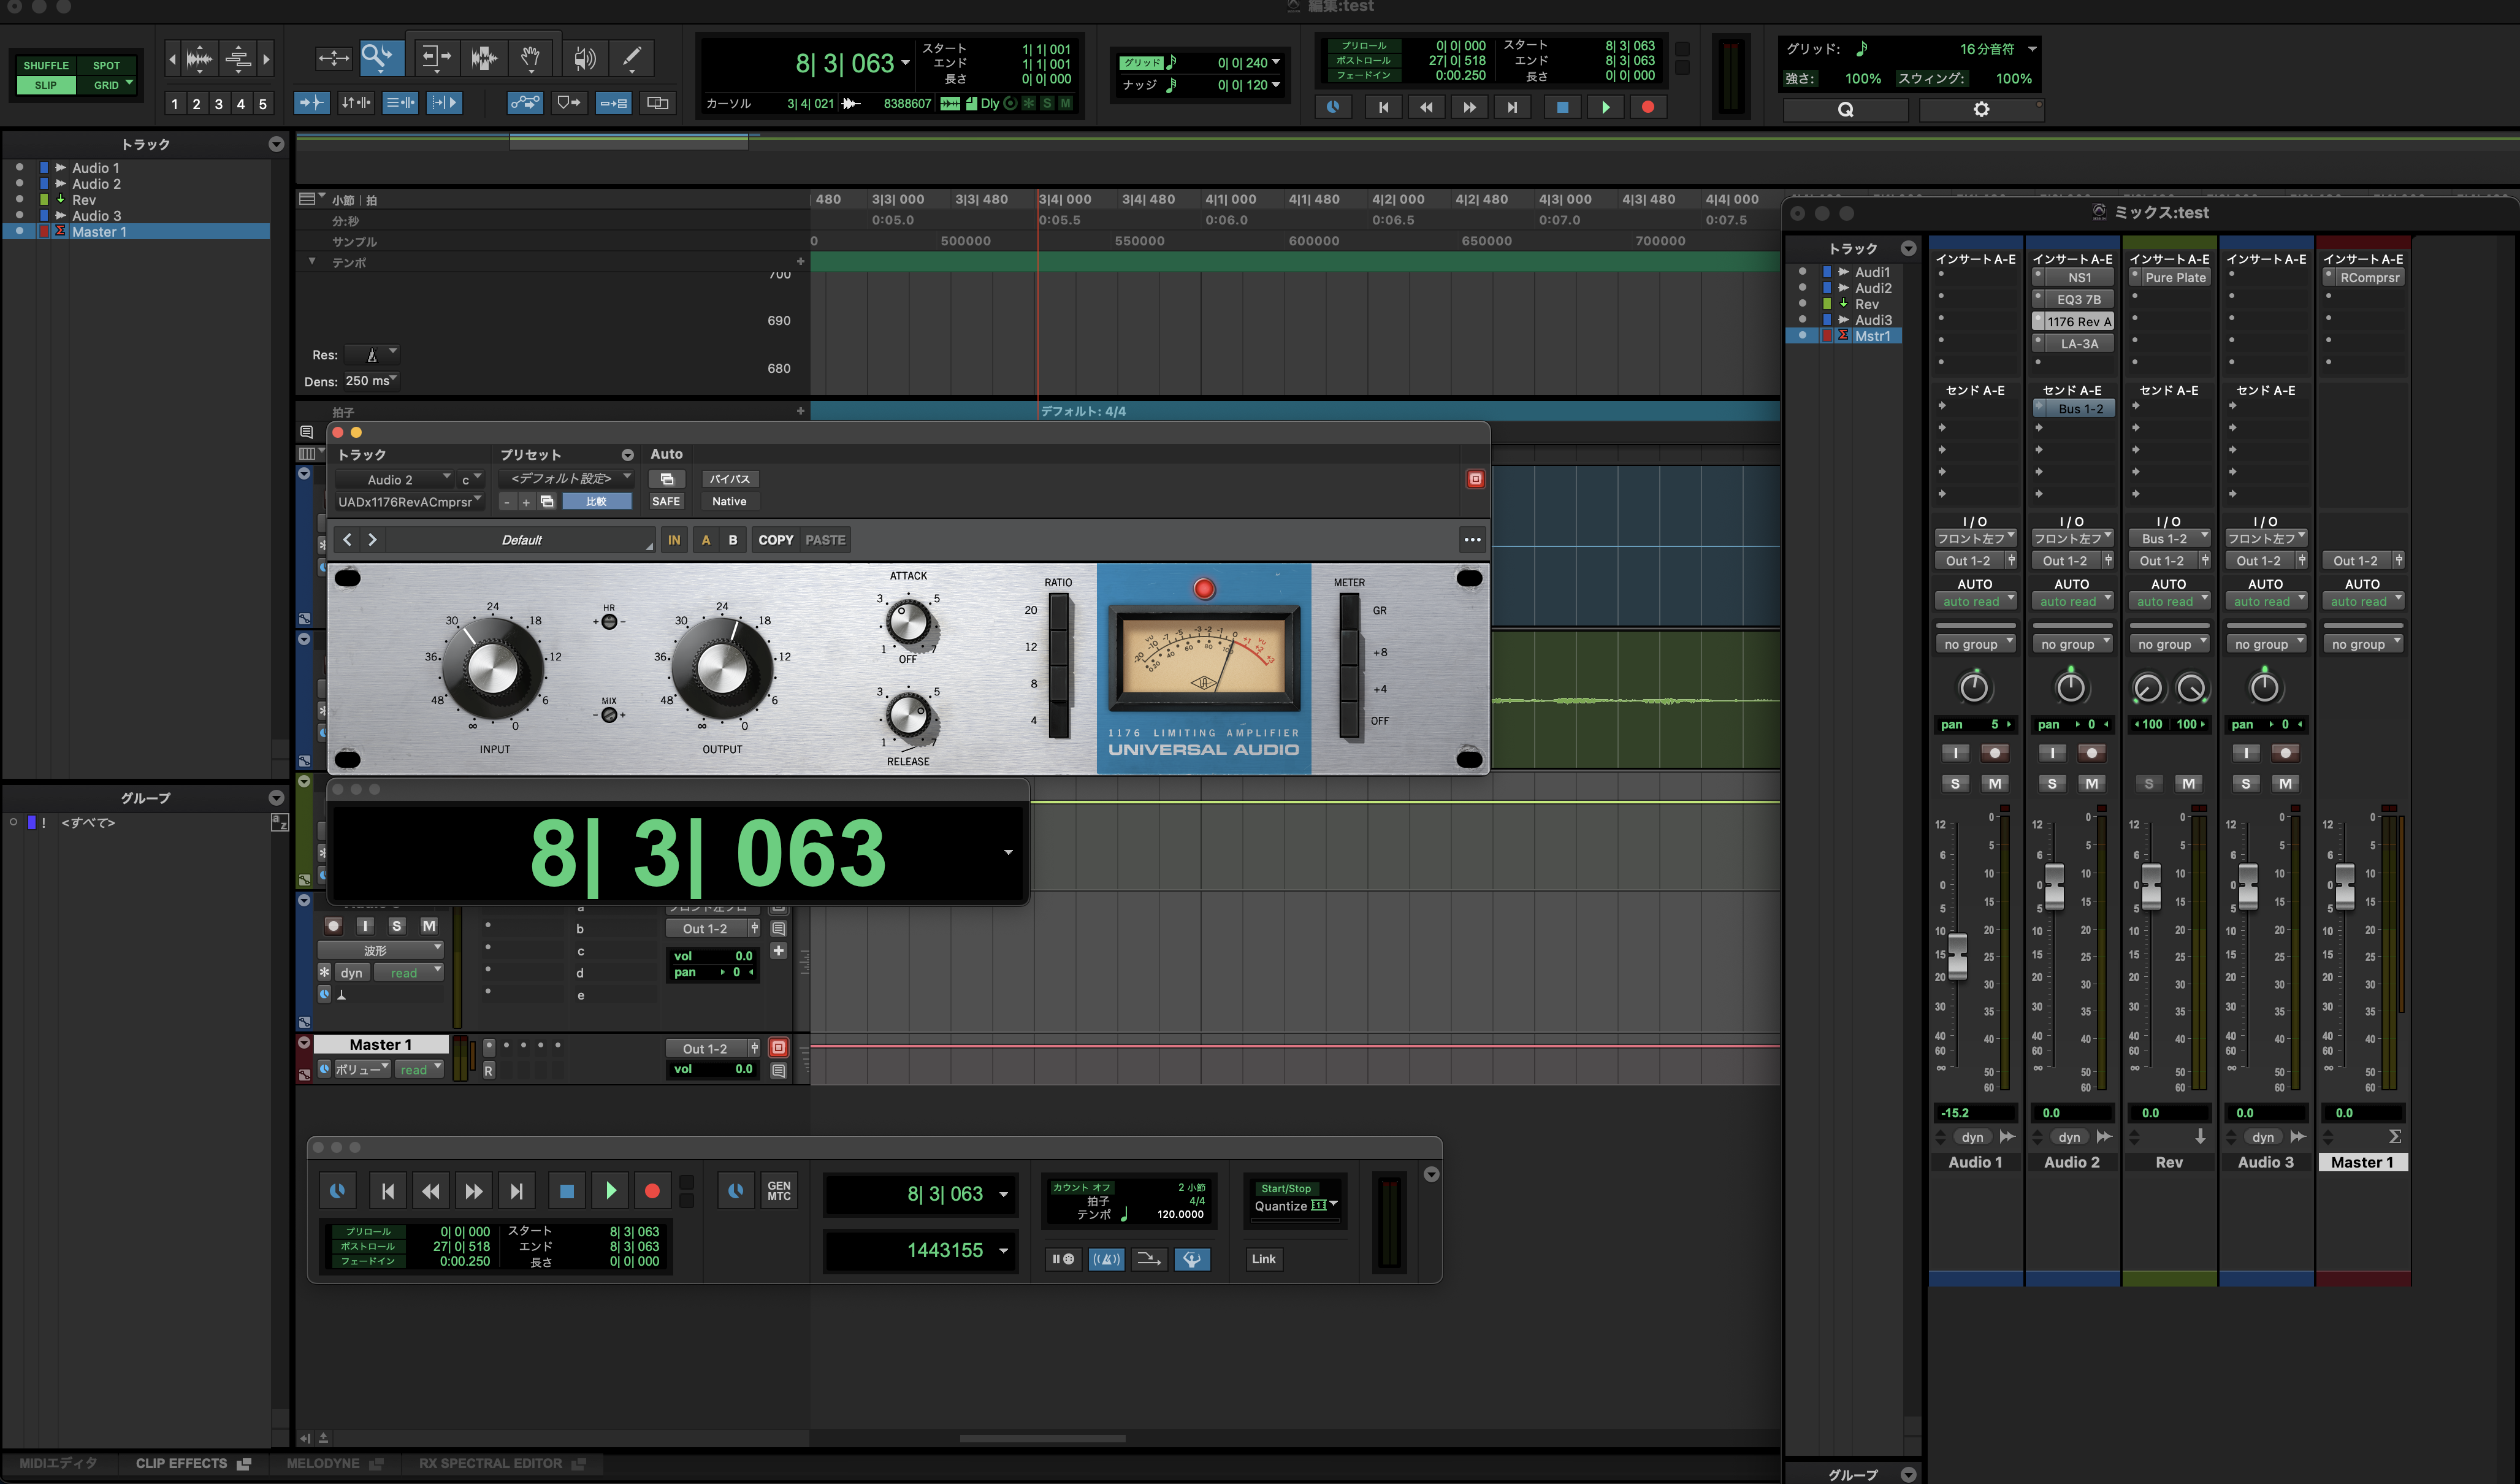The height and width of the screenshot is (1484, 2520).
Task: Click Return to Zero in top transport
Action: point(1383,107)
